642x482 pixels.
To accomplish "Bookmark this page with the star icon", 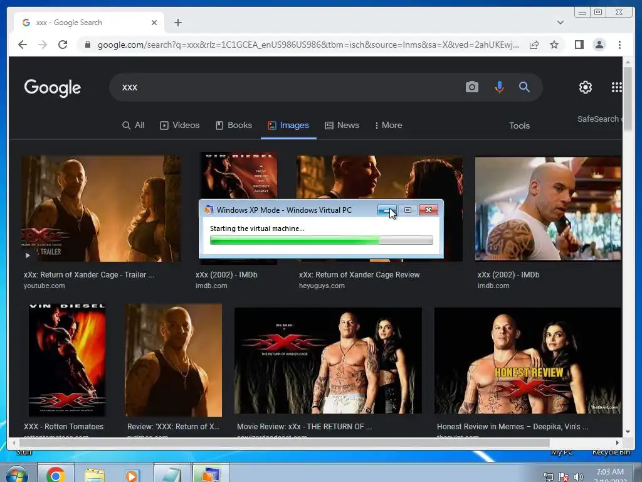I will (554, 45).
